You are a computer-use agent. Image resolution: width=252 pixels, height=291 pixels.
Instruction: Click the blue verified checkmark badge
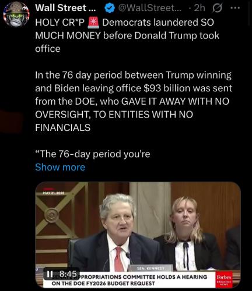(110, 8)
